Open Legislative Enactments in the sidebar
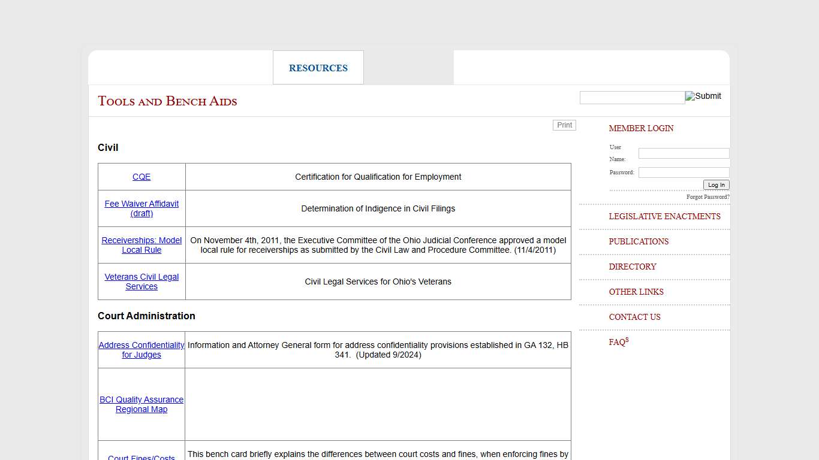Screen dimensions: 819x460 pos(664,216)
